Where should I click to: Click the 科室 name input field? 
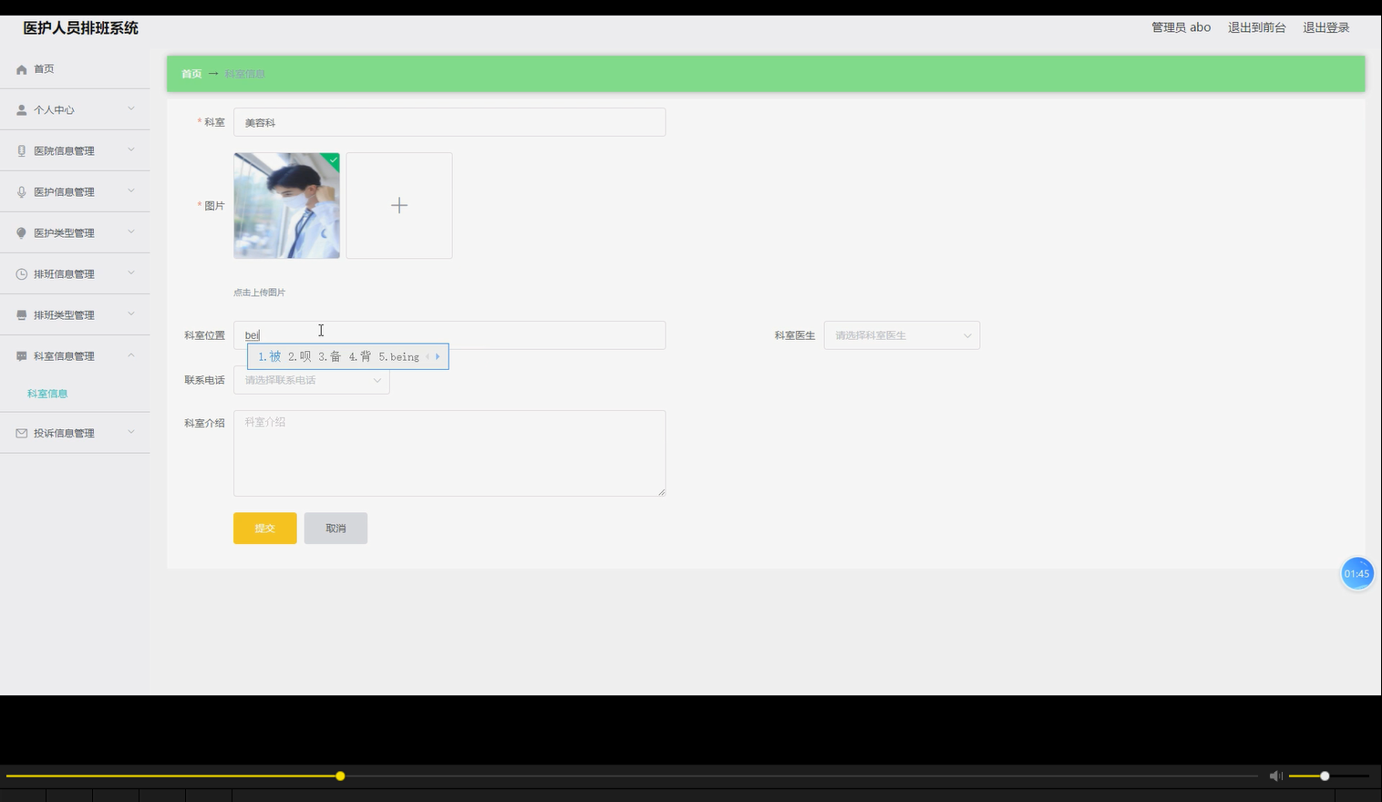coord(449,122)
